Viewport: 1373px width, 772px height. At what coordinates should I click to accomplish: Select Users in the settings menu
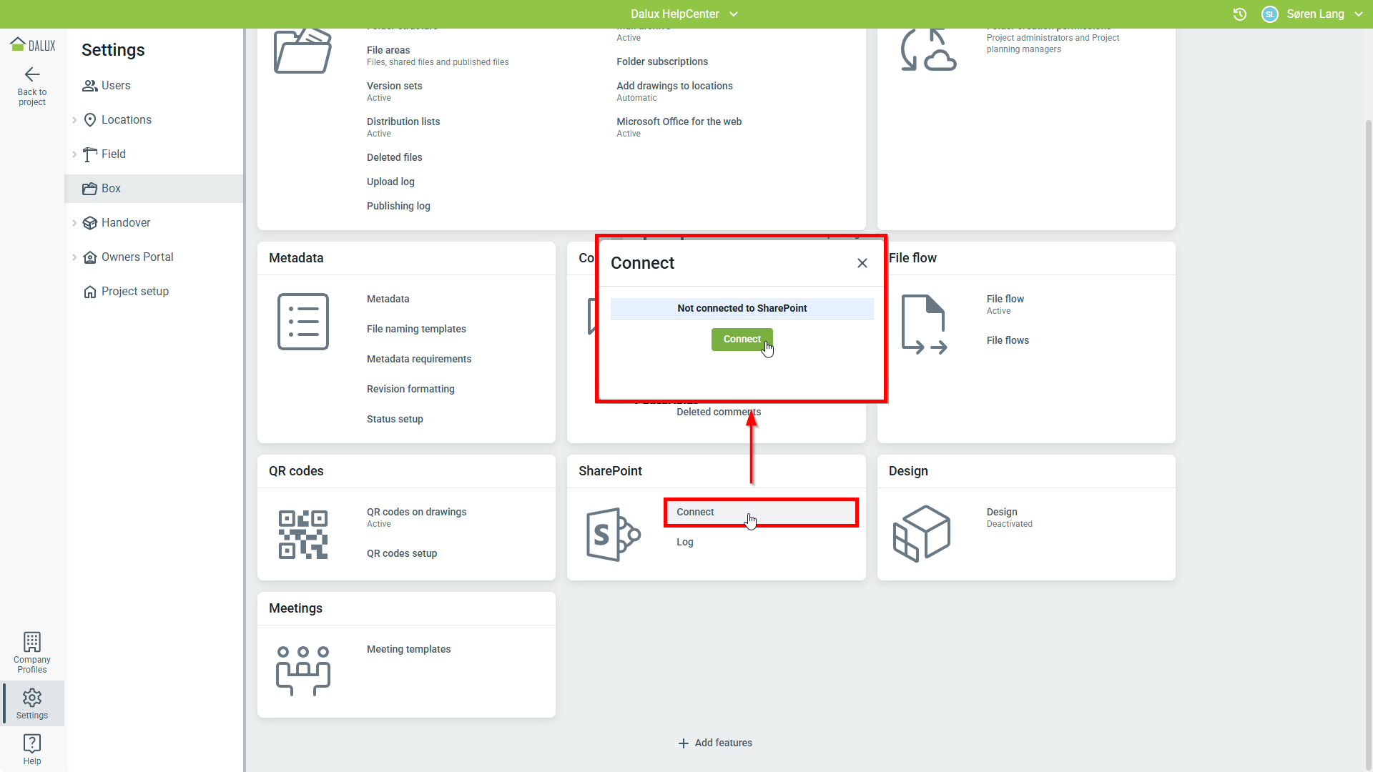point(116,86)
